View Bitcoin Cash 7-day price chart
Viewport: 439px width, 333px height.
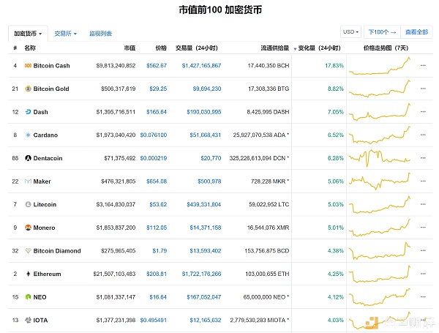tap(380, 66)
